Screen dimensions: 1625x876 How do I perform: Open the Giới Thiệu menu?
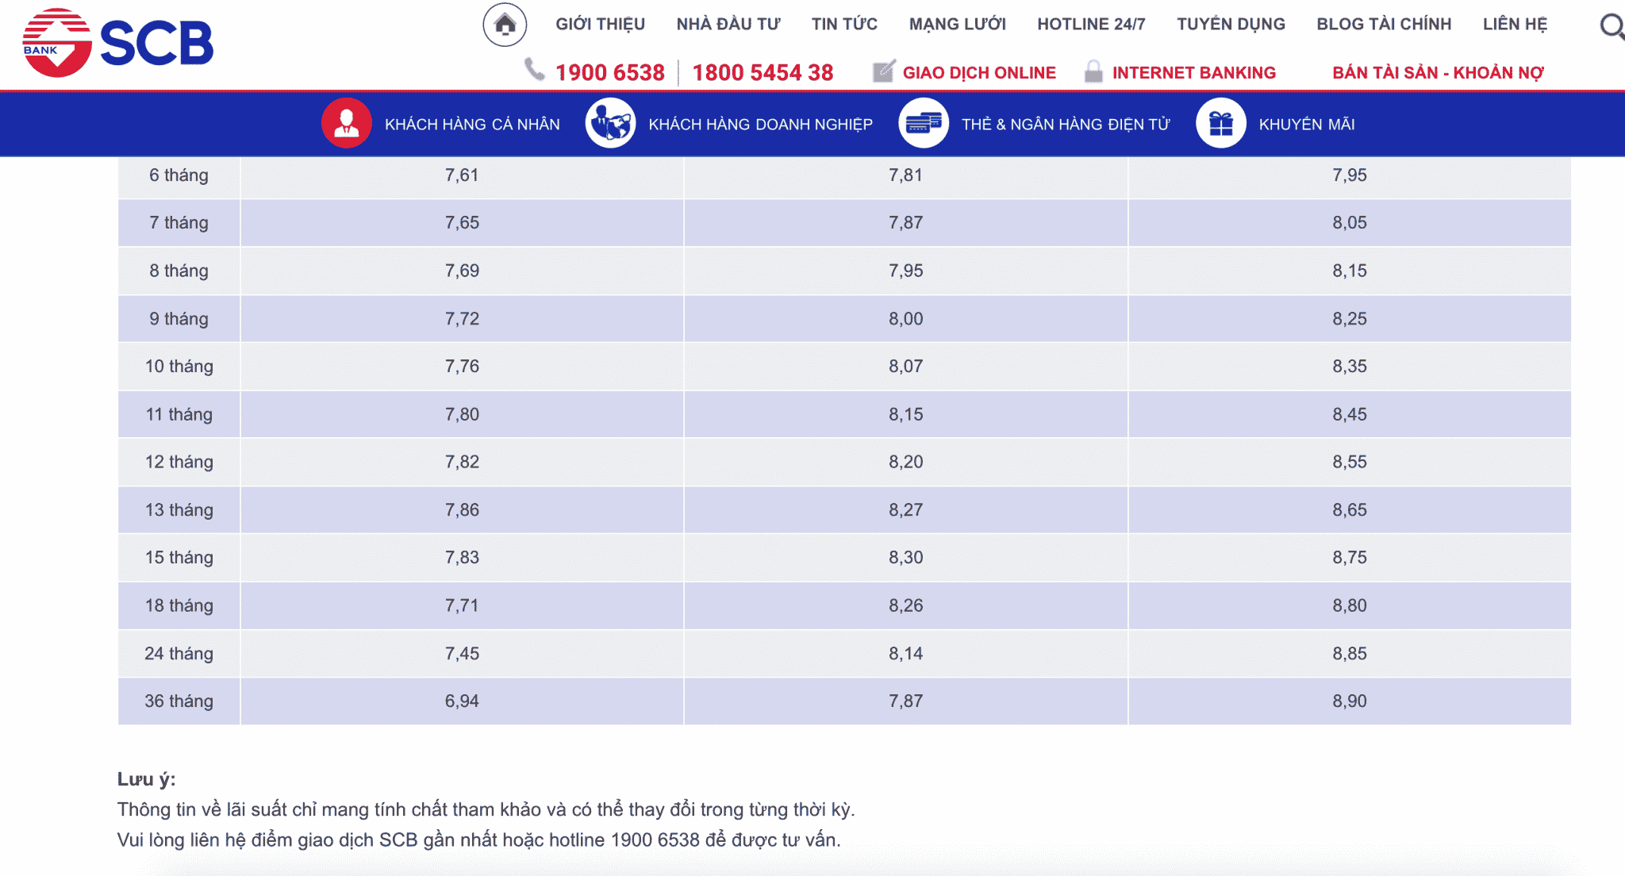pyautogui.click(x=600, y=25)
